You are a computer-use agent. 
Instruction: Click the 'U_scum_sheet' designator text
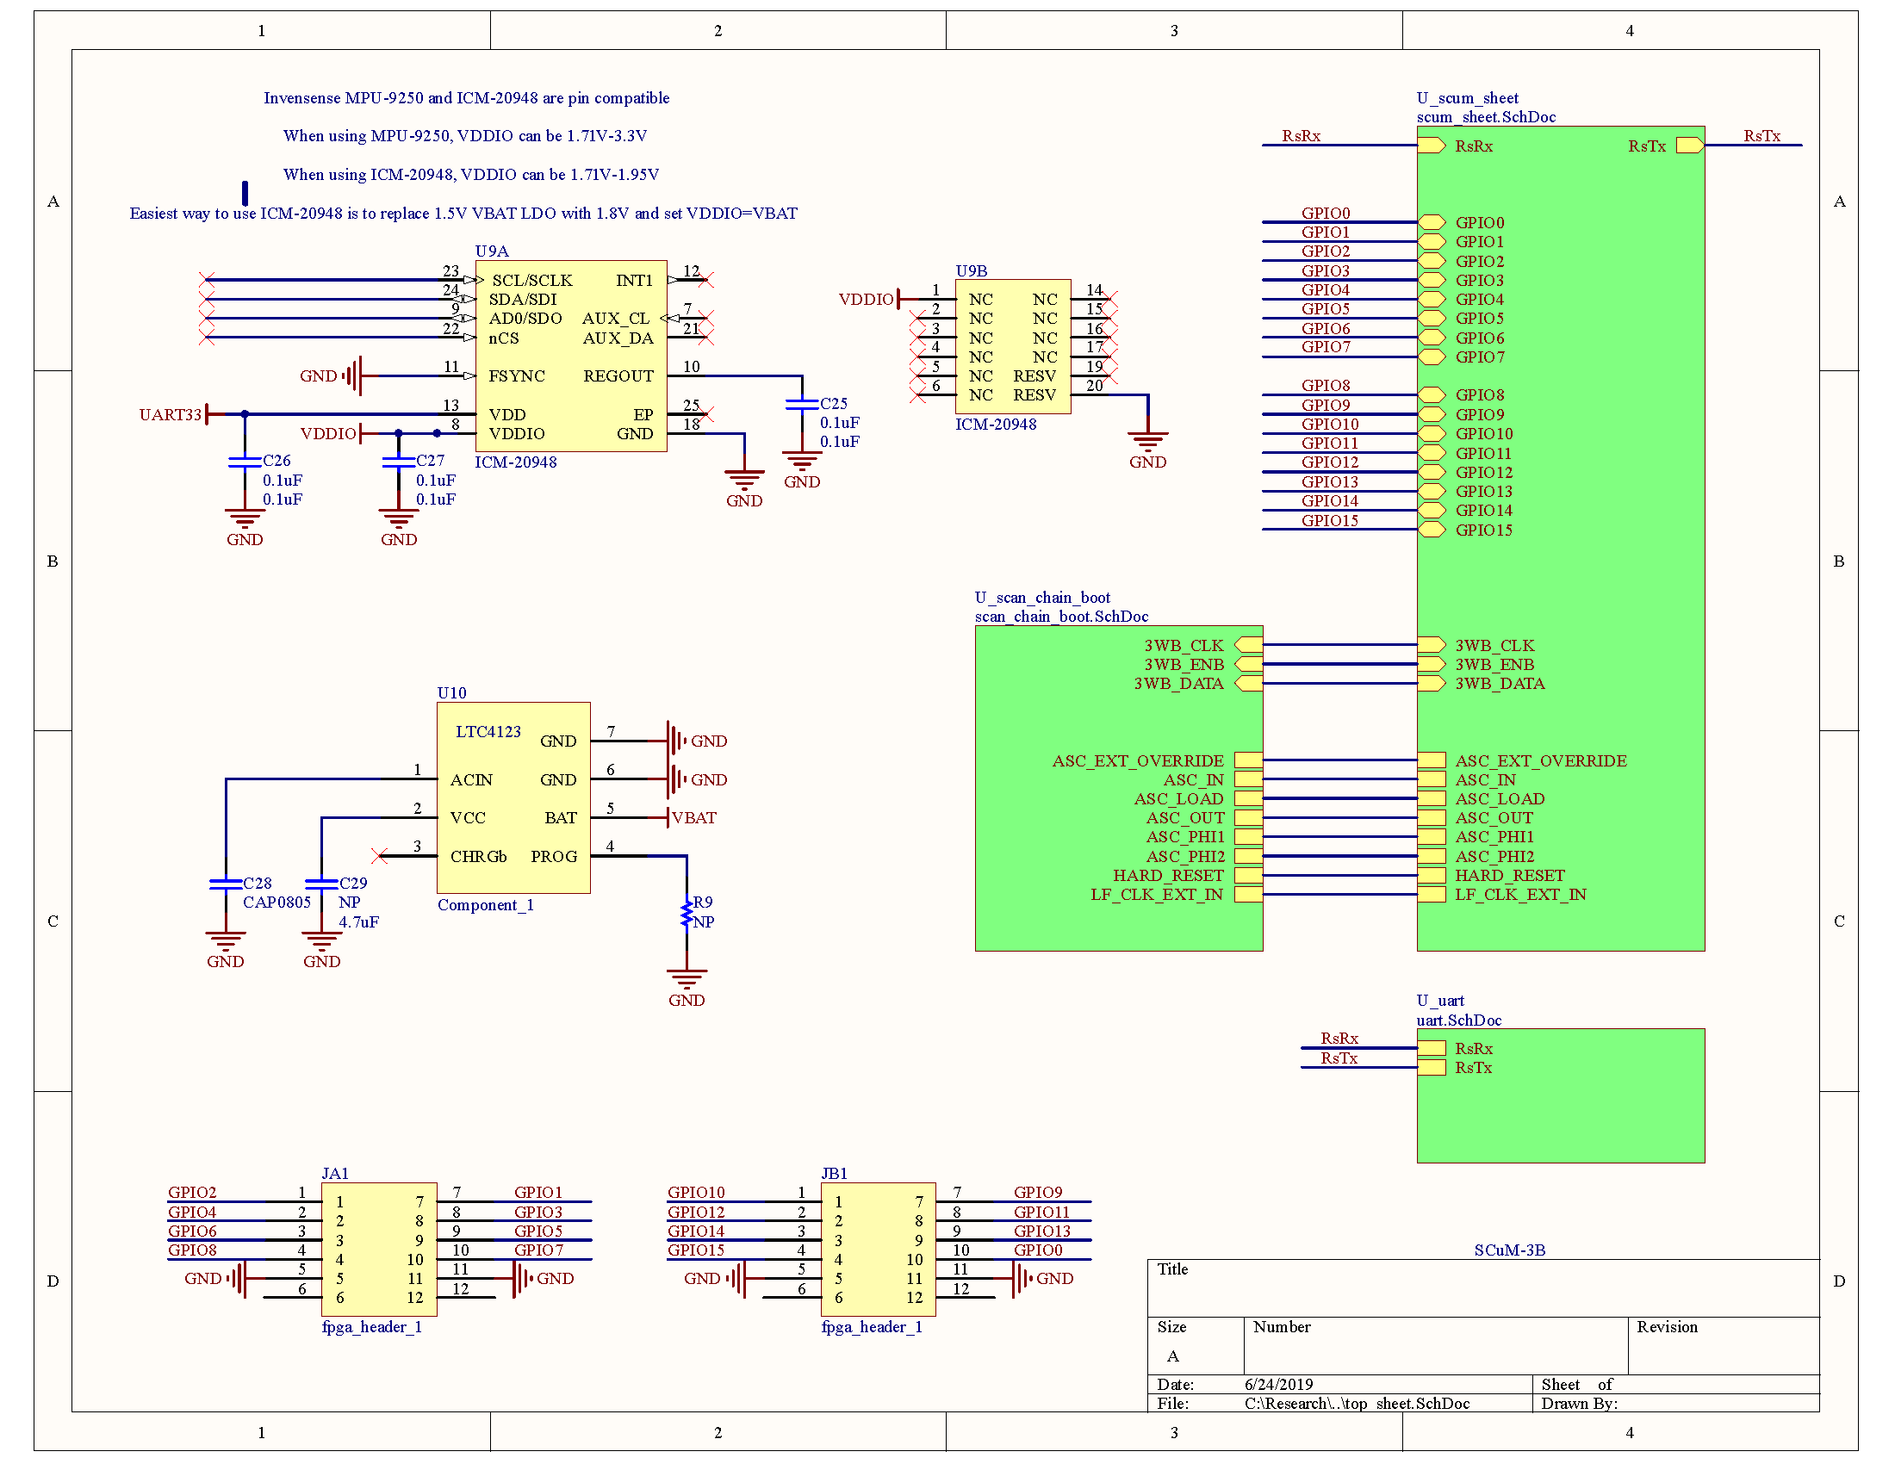[1467, 98]
